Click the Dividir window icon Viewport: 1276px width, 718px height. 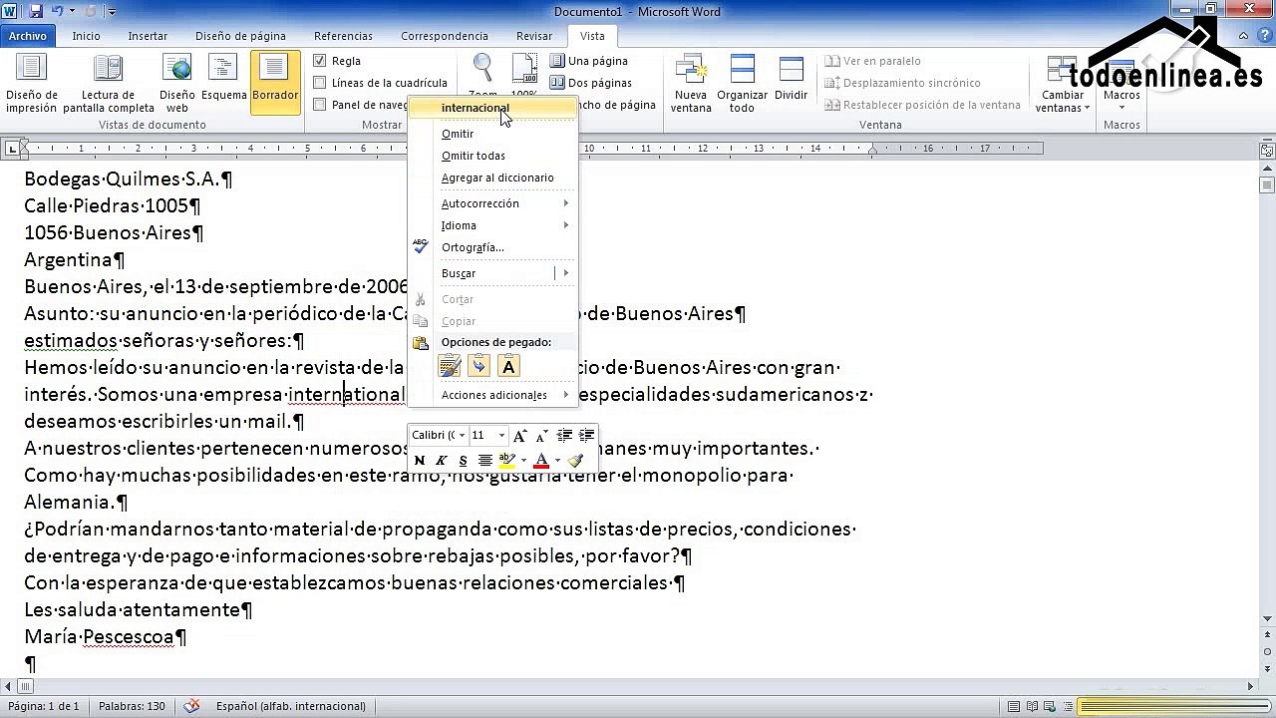pyautogui.click(x=791, y=82)
